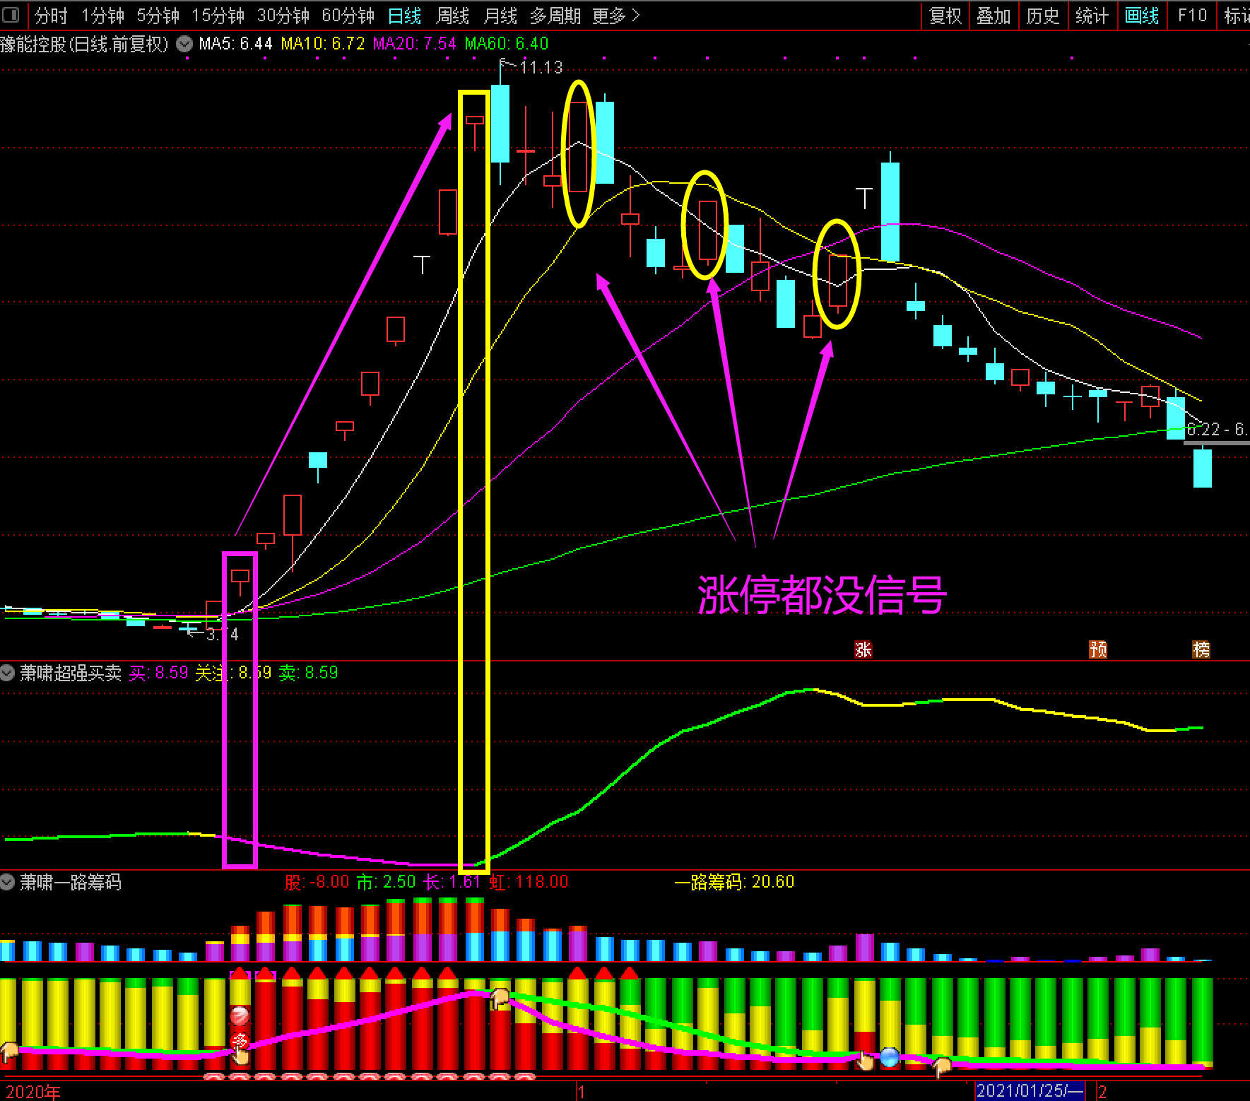Click the MA10: 6.72 label
The image size is (1250, 1101).
(323, 44)
